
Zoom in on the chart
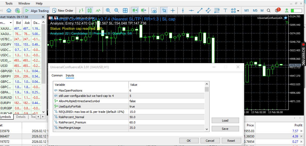[x=108, y=10]
